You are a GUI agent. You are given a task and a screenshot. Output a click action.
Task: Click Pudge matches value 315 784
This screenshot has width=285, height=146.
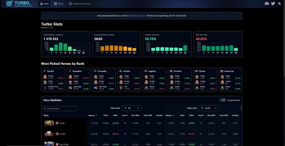tap(94, 123)
